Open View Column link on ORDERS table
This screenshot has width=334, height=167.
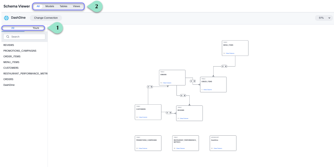167,83
